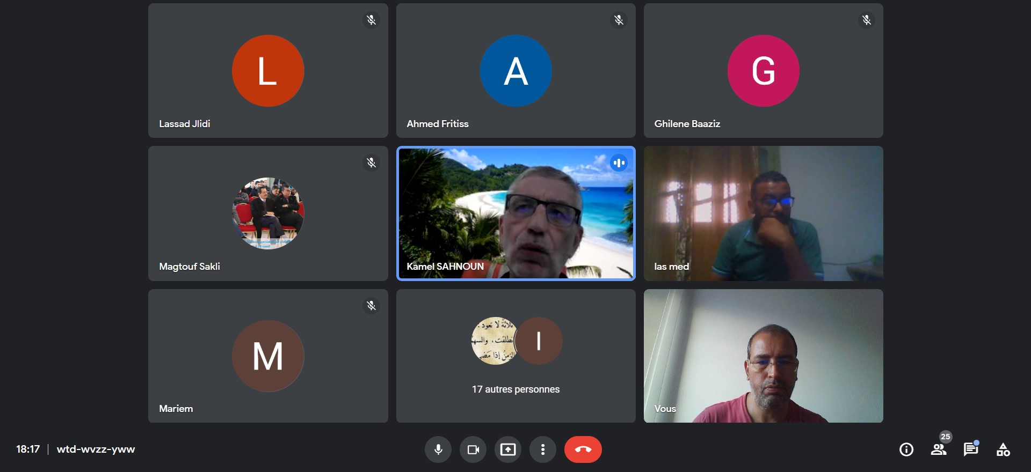Viewport: 1031px width, 472px height.
Task: Click Kamel SAHNOUN's video tile
Action: (x=515, y=213)
